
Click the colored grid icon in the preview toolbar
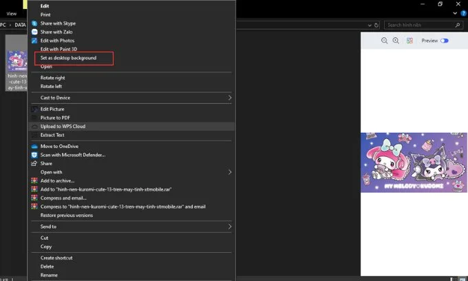point(409,41)
